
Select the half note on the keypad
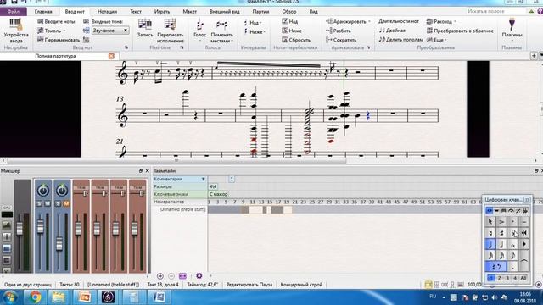501,245
